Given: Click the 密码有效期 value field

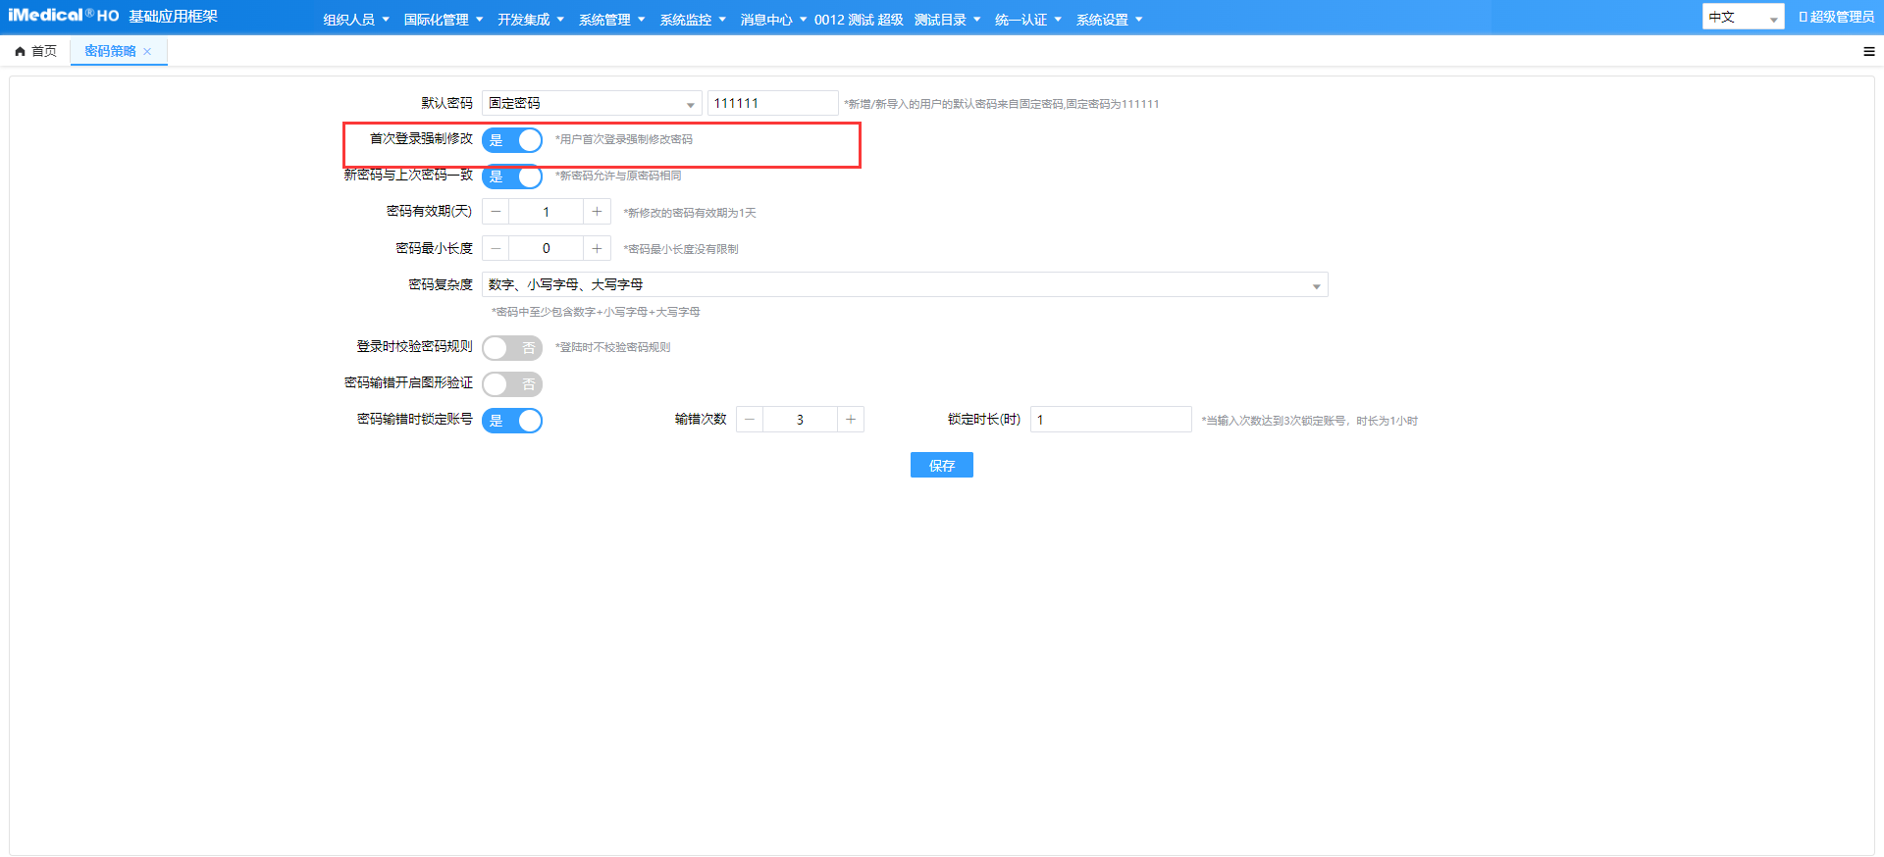Looking at the screenshot, I should pyautogui.click(x=546, y=212).
